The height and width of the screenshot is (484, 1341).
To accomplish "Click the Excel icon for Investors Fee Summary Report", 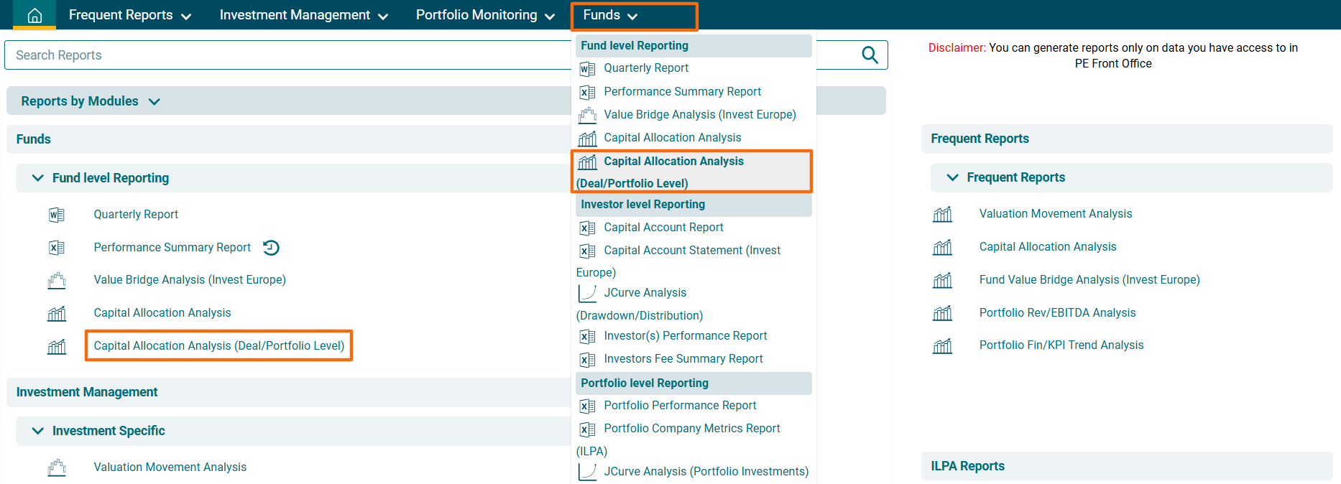I will (587, 359).
